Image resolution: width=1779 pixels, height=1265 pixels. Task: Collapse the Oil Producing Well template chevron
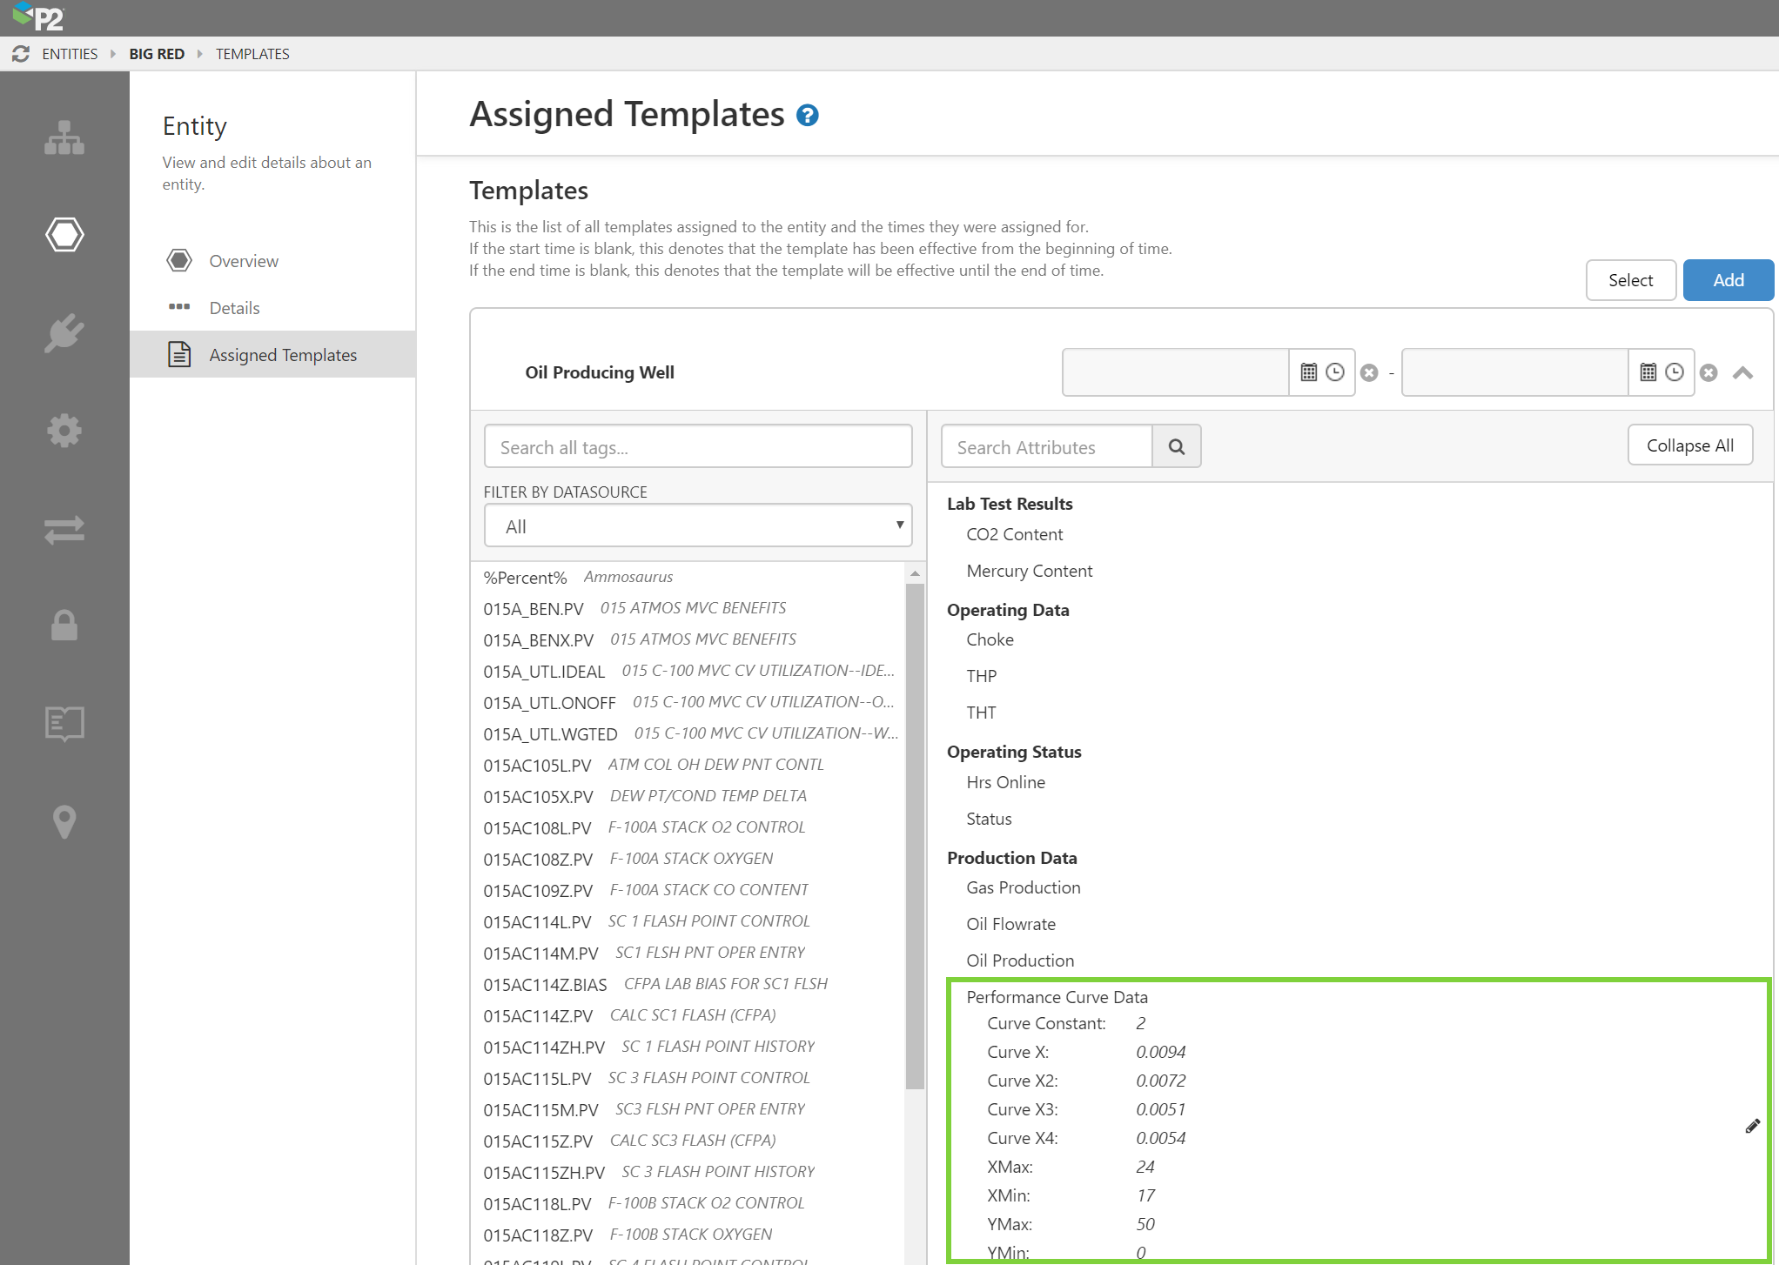coord(1742,372)
